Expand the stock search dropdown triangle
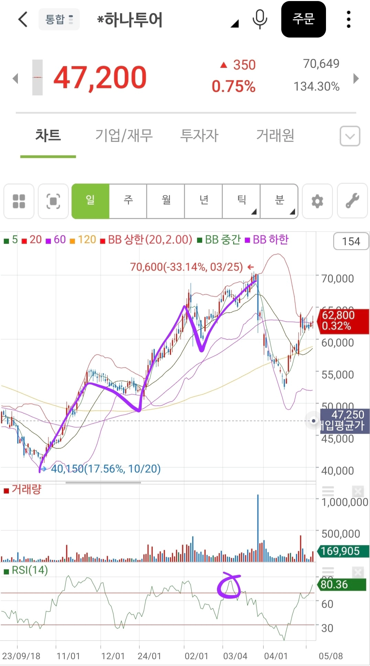 pos(235,24)
